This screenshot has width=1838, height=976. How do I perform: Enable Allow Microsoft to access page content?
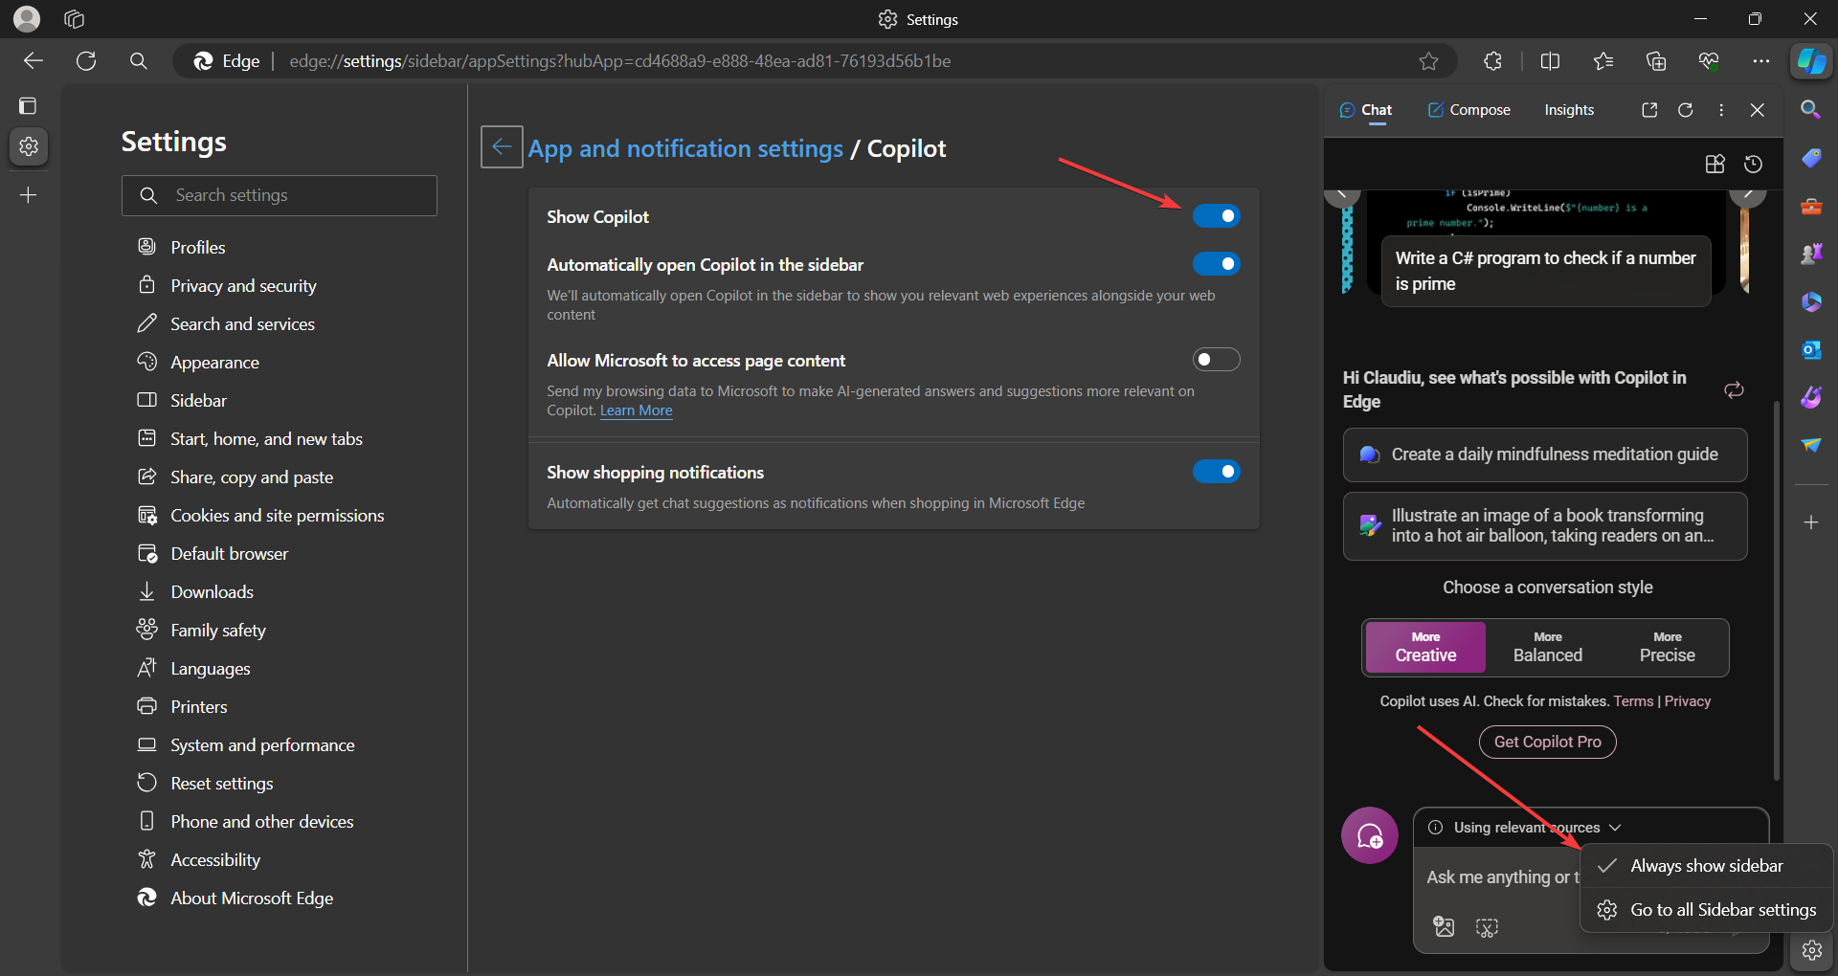tap(1216, 359)
